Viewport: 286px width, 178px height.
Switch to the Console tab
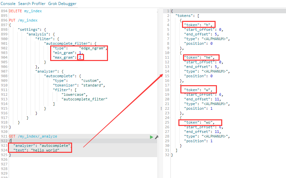coord(8,4)
